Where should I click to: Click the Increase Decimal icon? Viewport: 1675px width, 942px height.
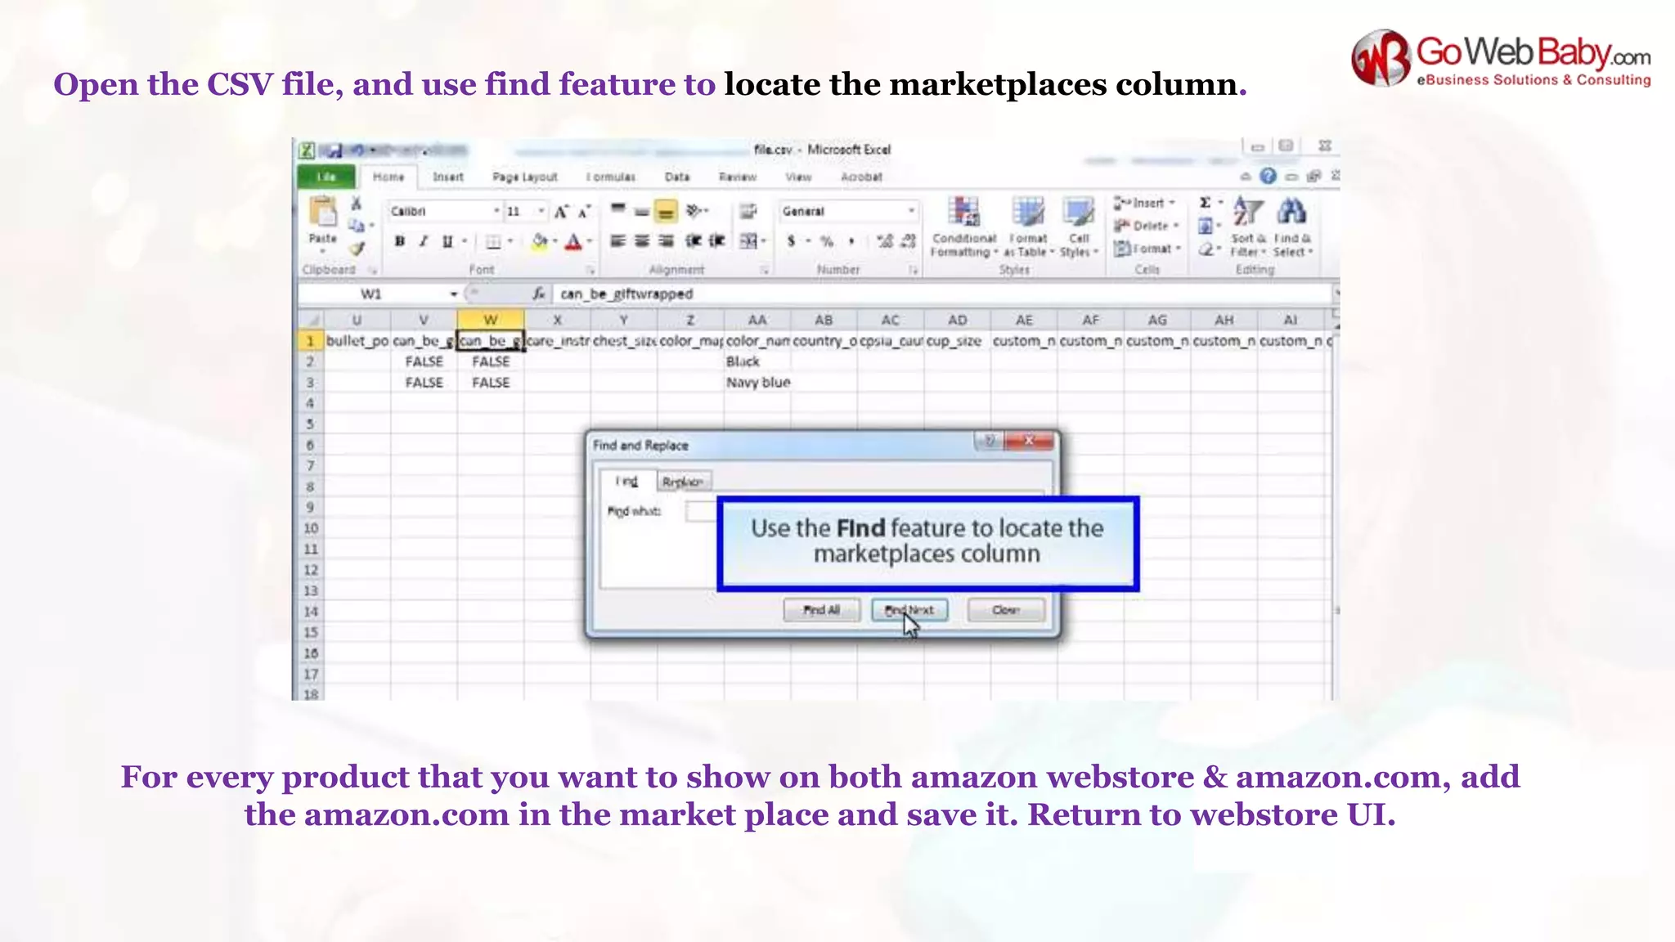884,241
